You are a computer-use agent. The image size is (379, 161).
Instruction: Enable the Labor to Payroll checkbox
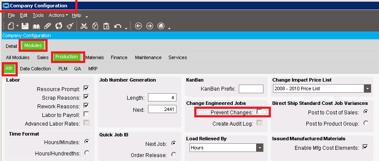[86, 114]
